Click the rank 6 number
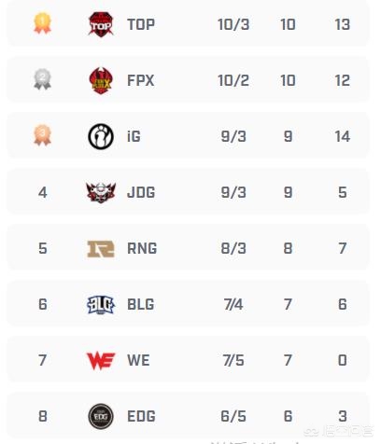The width and height of the screenshot is (381, 444). tap(43, 304)
